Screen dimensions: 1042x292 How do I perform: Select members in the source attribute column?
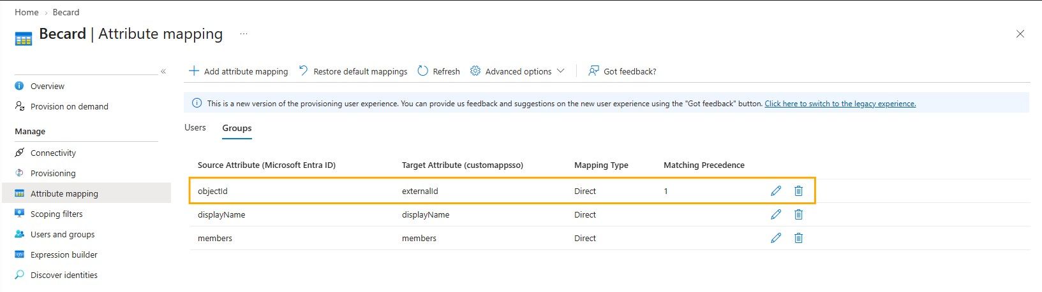coord(215,238)
